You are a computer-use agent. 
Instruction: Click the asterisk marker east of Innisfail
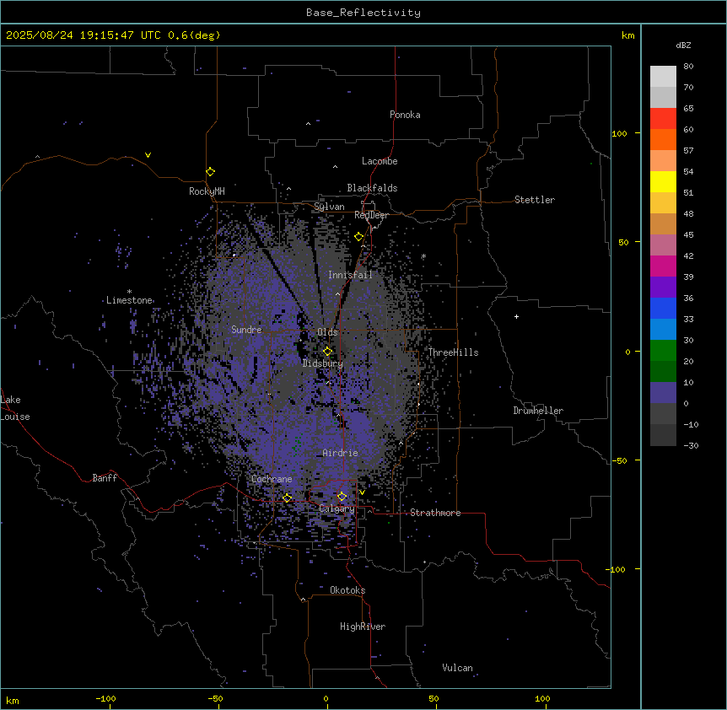(423, 256)
